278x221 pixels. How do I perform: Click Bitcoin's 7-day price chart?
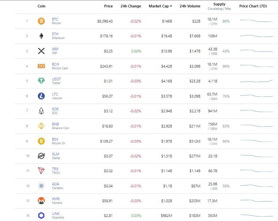coord(256,21)
